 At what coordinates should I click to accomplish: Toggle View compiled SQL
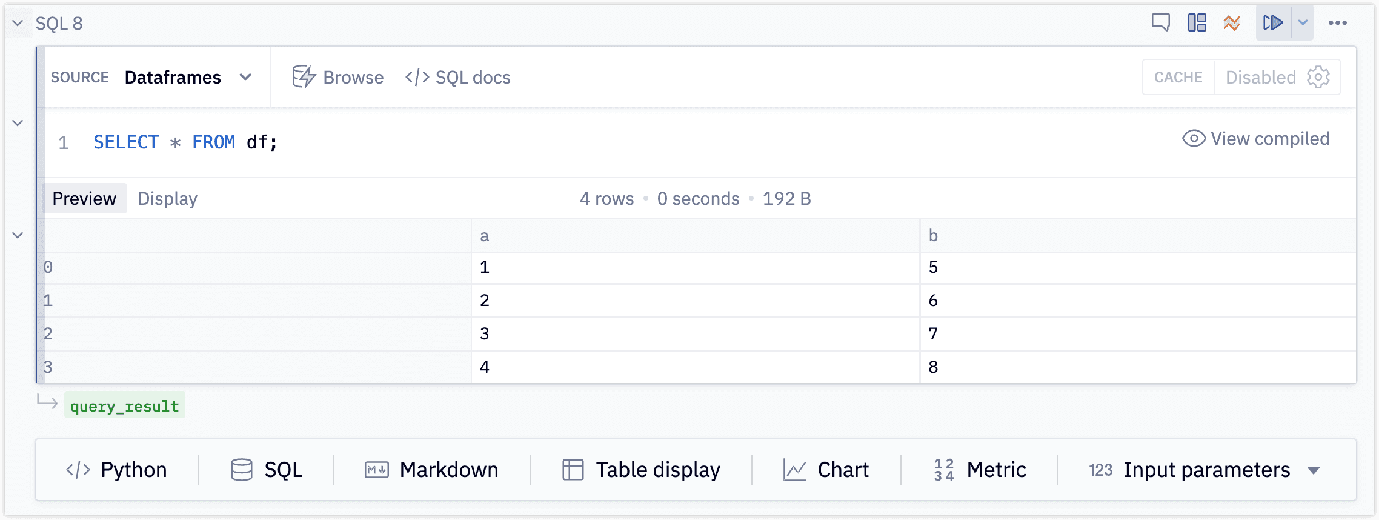(1255, 139)
